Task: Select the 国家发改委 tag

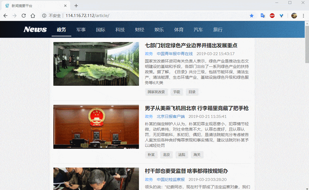Action: [x=156, y=92]
